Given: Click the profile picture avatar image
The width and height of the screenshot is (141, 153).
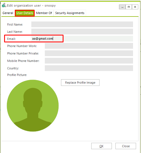Looking at the screenshot, I should (33, 106).
